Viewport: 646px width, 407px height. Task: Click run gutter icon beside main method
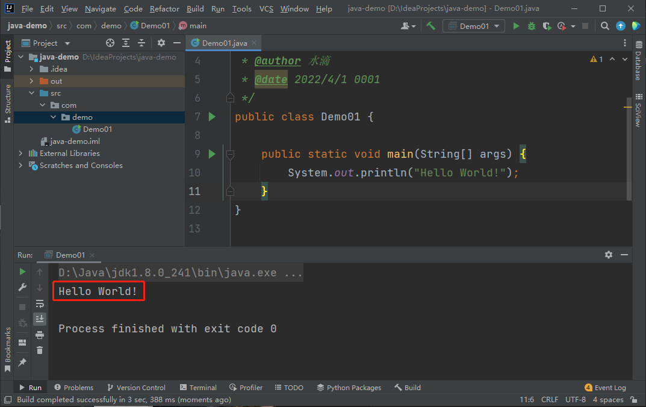[x=212, y=154]
